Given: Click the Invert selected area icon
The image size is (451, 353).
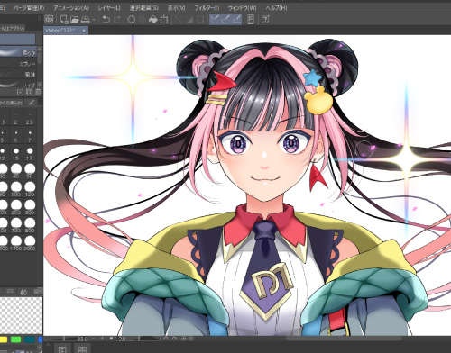Looking at the screenshot, I should (189, 20).
